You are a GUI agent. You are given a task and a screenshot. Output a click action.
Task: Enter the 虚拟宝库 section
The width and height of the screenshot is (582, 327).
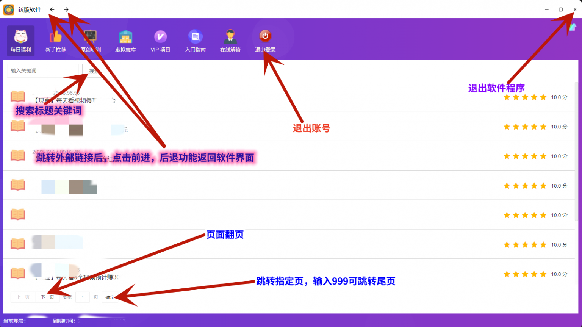125,40
